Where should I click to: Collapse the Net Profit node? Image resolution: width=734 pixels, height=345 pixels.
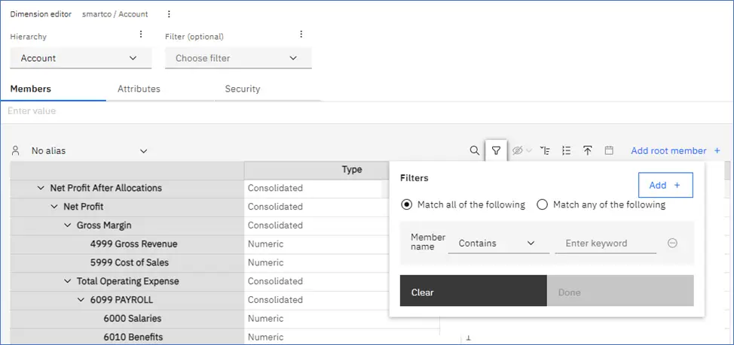(54, 207)
